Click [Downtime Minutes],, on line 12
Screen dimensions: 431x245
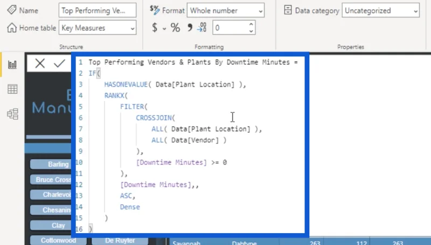pyautogui.click(x=159, y=185)
